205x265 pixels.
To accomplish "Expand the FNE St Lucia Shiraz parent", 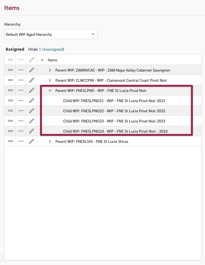I will tap(50, 141).
